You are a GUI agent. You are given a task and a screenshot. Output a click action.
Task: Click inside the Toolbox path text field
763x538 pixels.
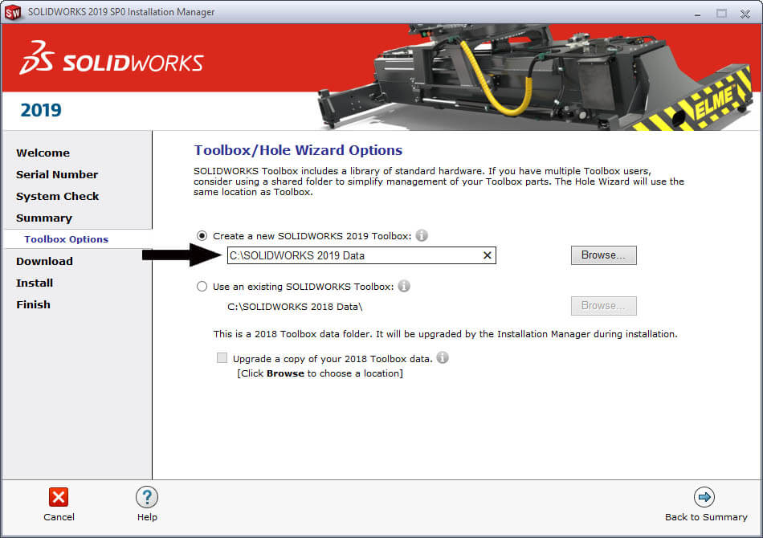[x=345, y=255]
